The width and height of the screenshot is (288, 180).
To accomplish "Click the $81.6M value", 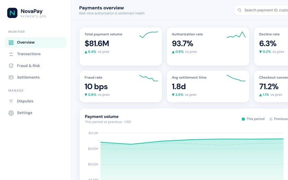I will click(x=97, y=44).
